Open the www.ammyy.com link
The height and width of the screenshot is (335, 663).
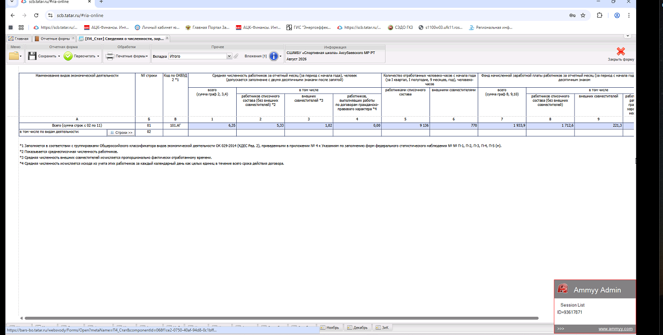click(615, 329)
